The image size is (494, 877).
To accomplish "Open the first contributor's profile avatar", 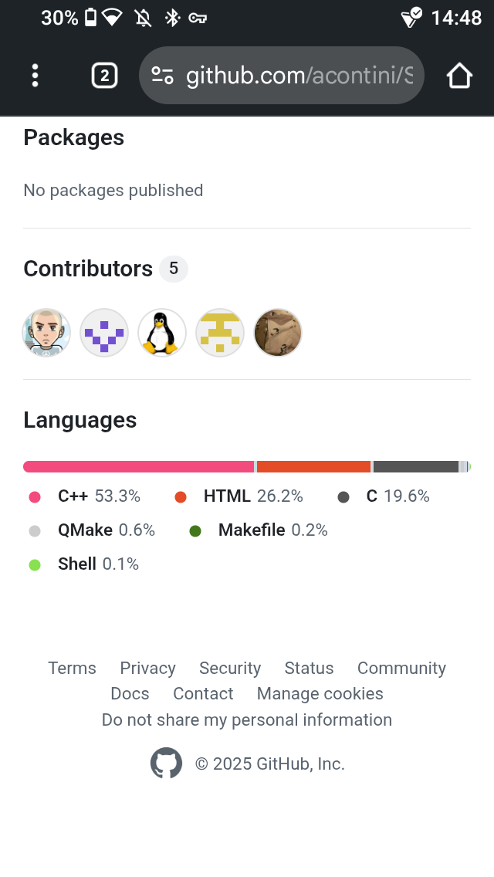I will click(x=46, y=332).
